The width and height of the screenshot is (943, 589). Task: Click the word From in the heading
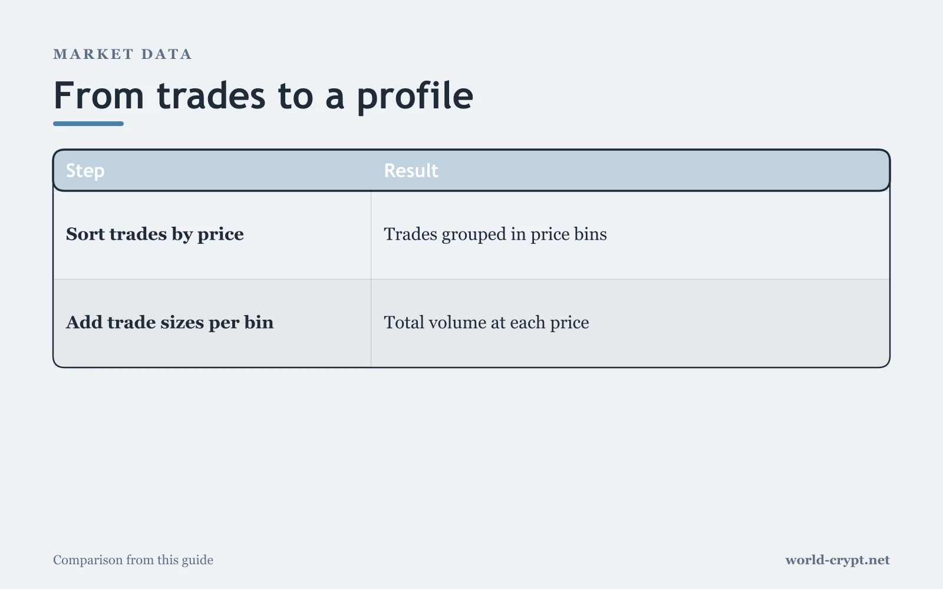[99, 96]
